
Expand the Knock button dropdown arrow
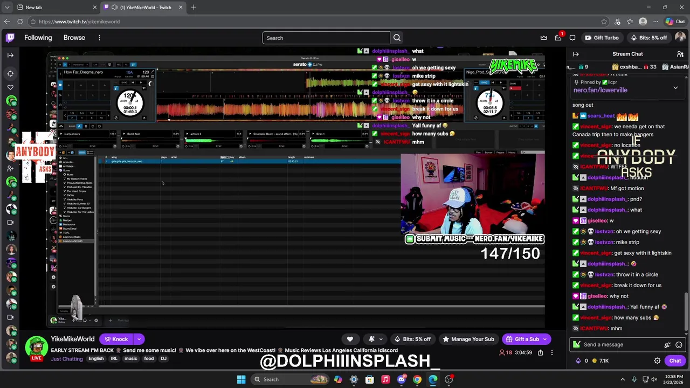point(139,339)
